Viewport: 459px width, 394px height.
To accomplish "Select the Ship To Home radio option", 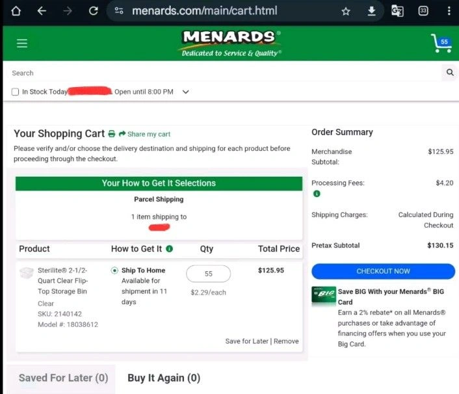I will tap(115, 270).
